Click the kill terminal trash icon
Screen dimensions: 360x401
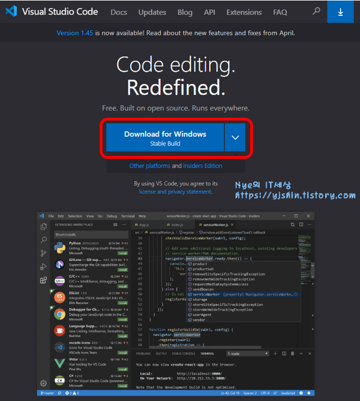[292, 354]
